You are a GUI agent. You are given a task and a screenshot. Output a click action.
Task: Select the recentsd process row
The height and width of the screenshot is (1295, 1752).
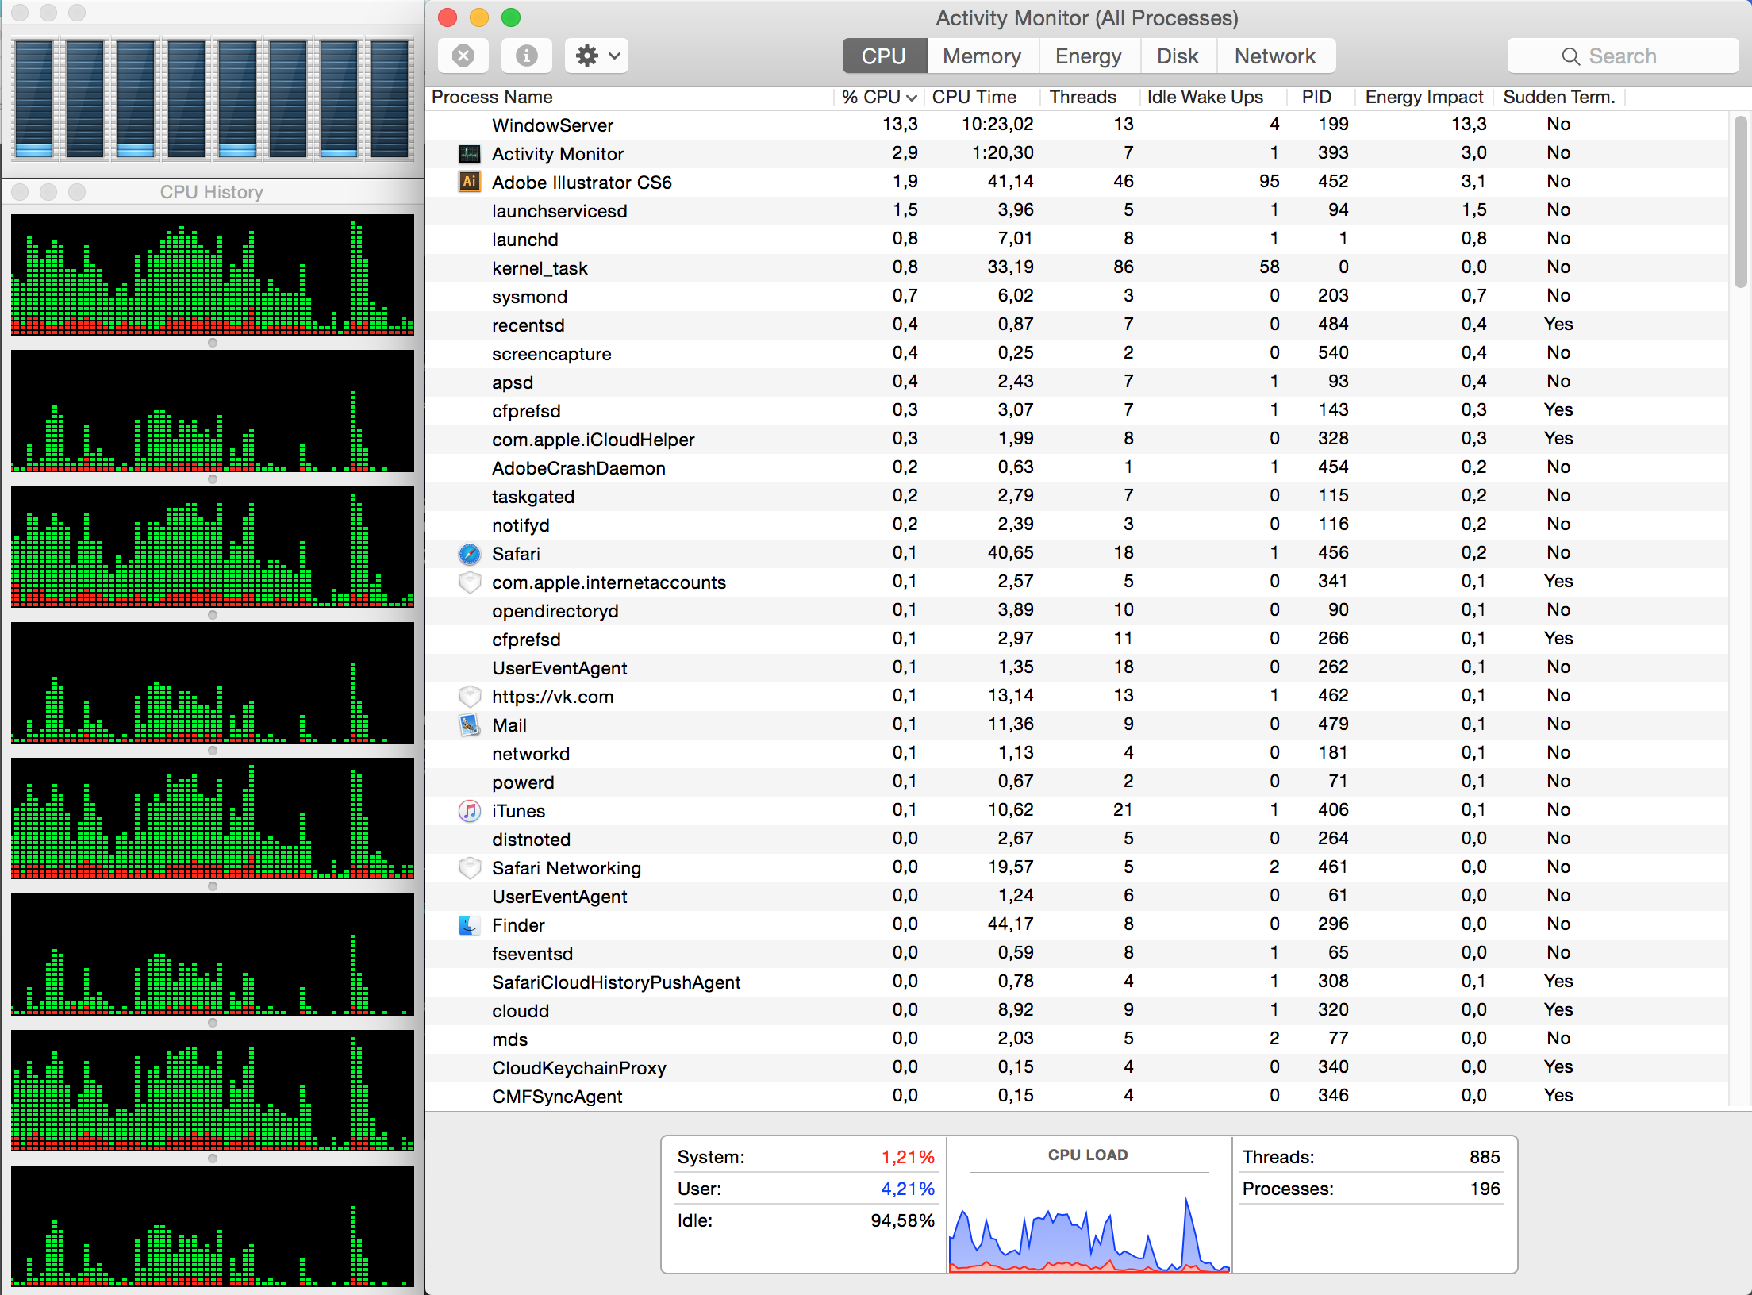pyautogui.click(x=1077, y=325)
